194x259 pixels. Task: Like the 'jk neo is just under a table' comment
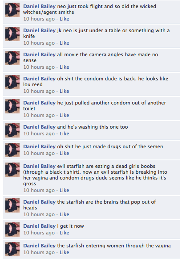pos(64,43)
